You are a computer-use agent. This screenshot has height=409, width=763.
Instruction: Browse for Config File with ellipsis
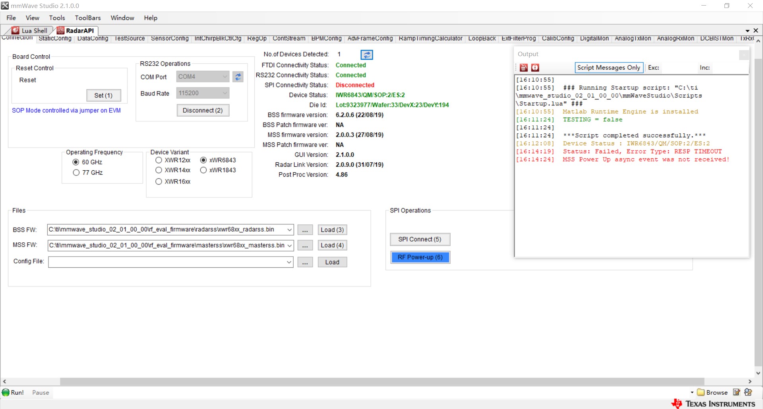pos(305,262)
